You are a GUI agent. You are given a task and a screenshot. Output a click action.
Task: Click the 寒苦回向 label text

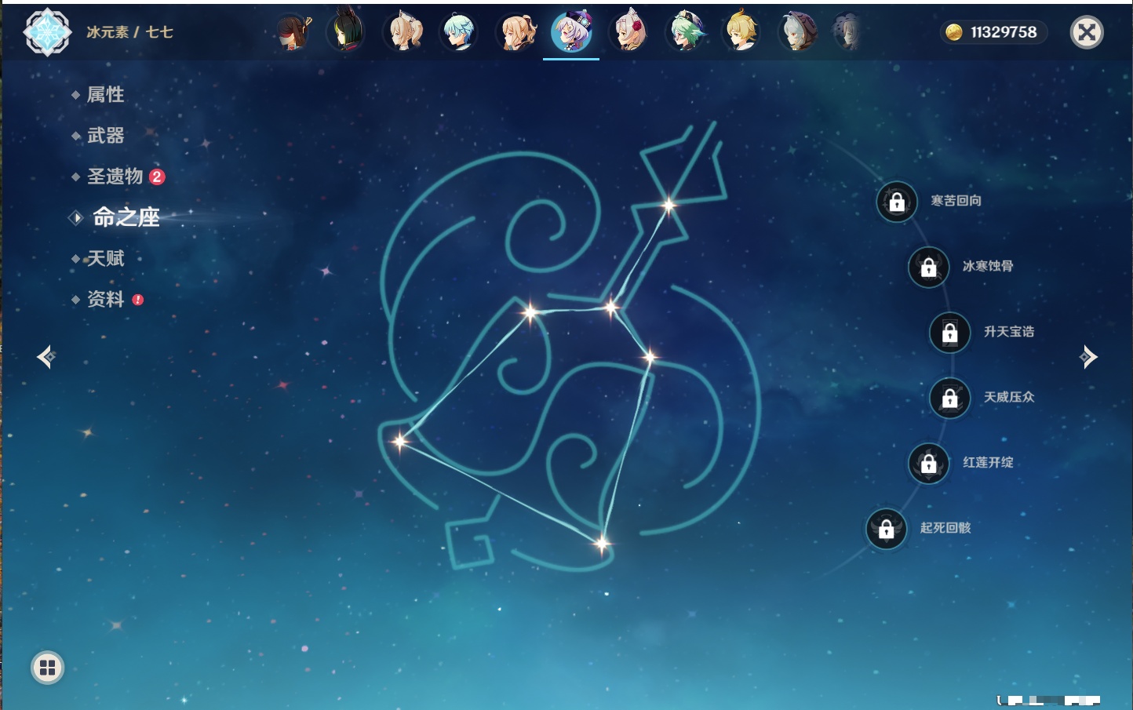coord(956,201)
